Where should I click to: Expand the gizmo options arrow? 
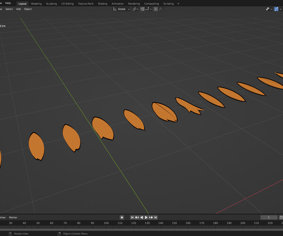tap(281, 9)
